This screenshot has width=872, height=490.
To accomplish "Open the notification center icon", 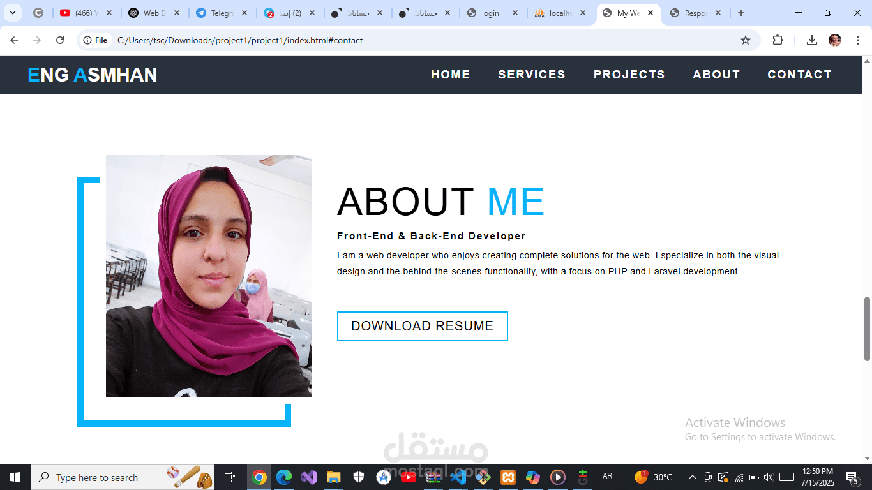I will 852,477.
